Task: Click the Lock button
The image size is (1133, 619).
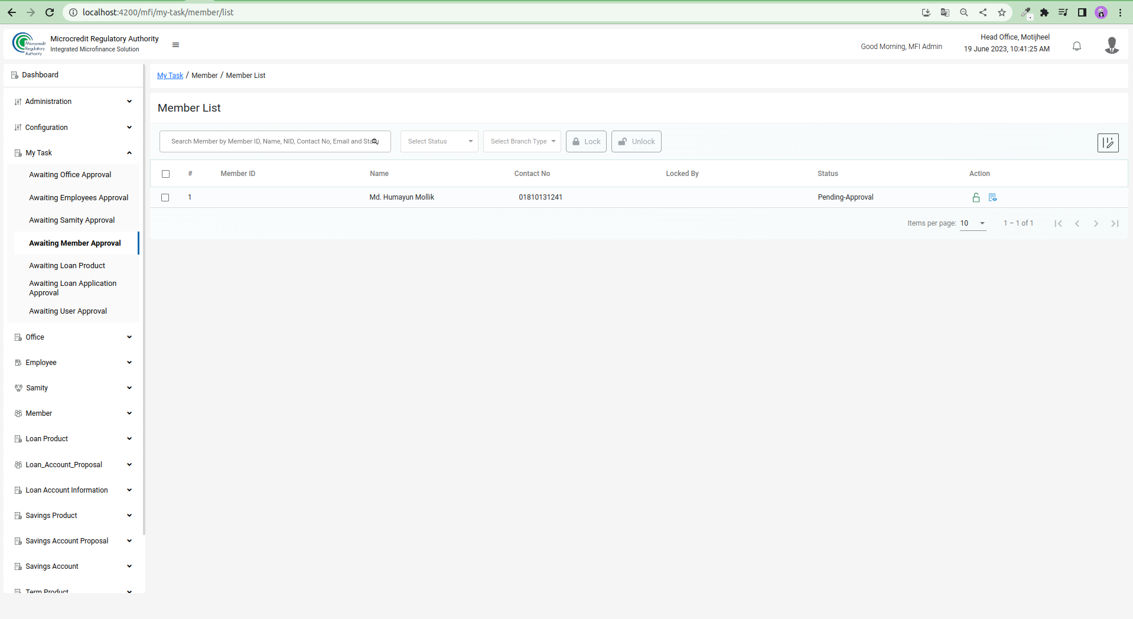Action: [x=586, y=142]
